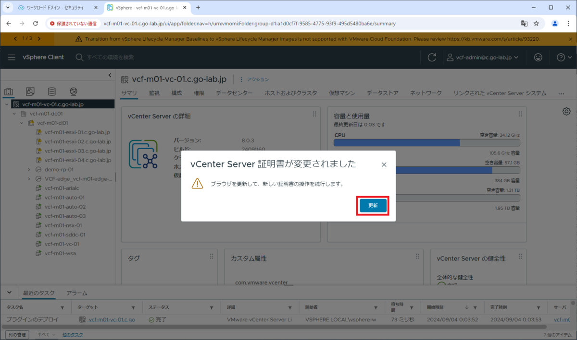The width and height of the screenshot is (577, 340).
Task: Select VMs and Templates inventory icon
Action: tap(30, 91)
